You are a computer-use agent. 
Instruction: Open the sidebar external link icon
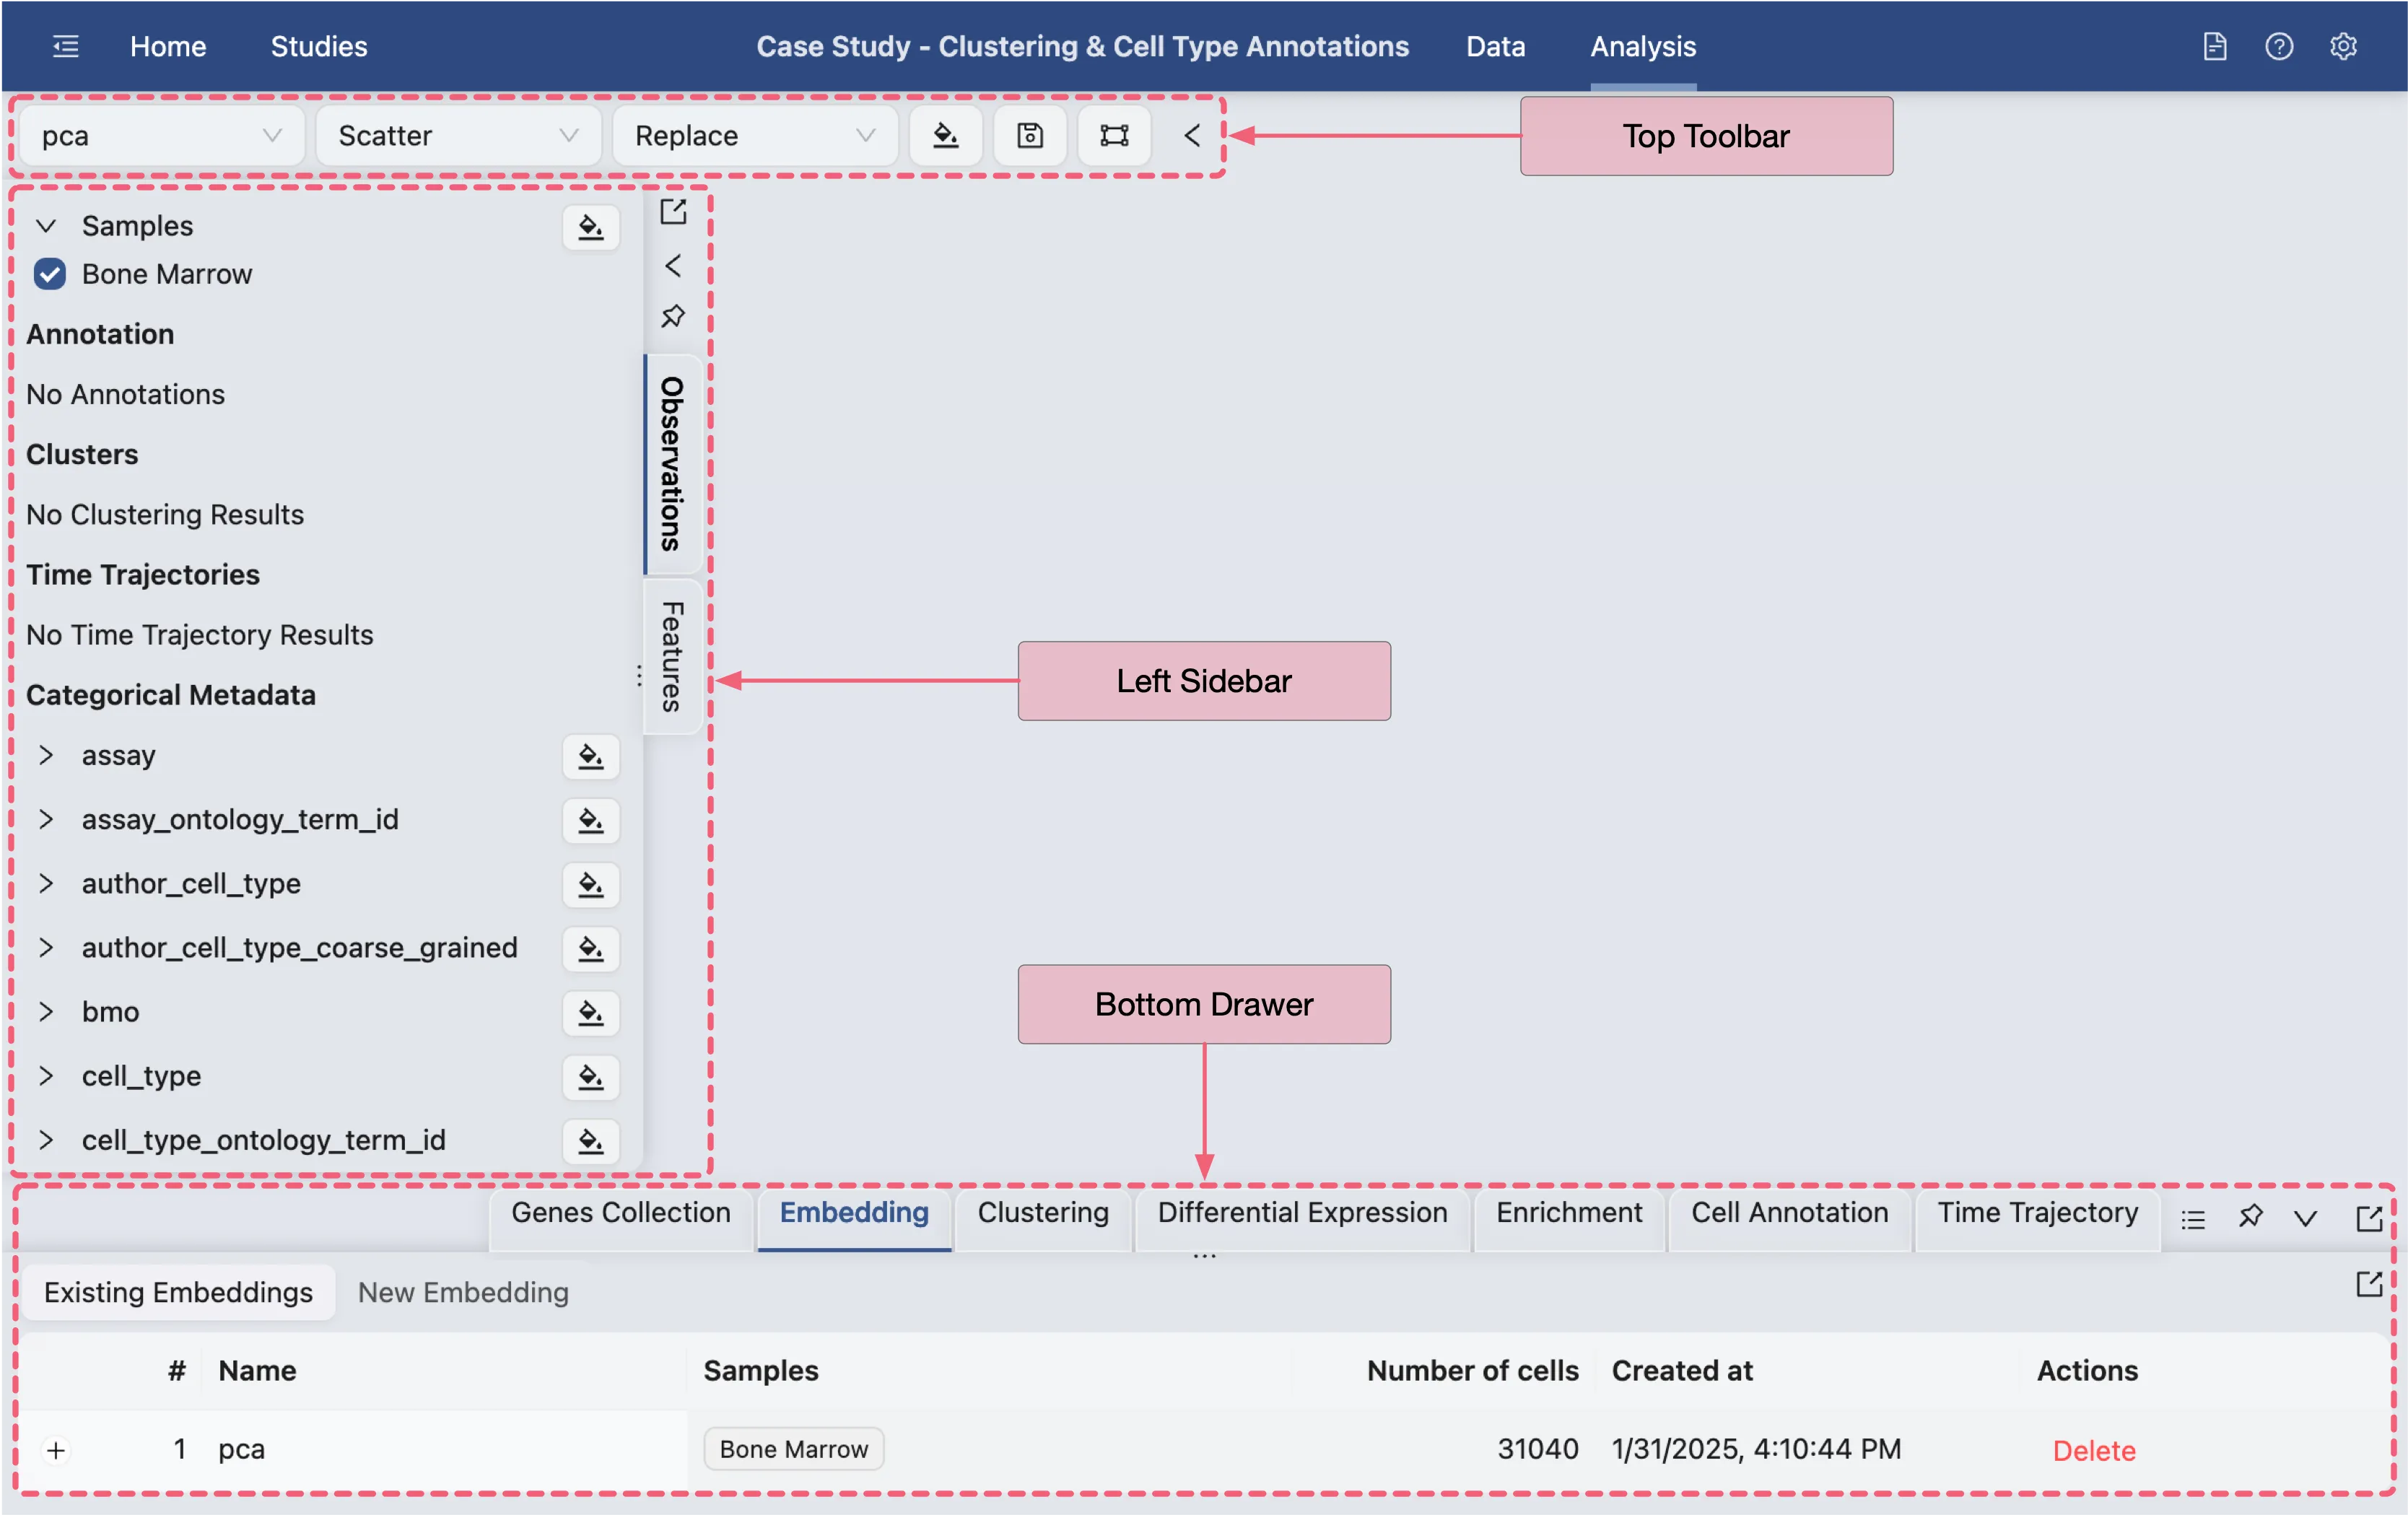click(x=672, y=211)
